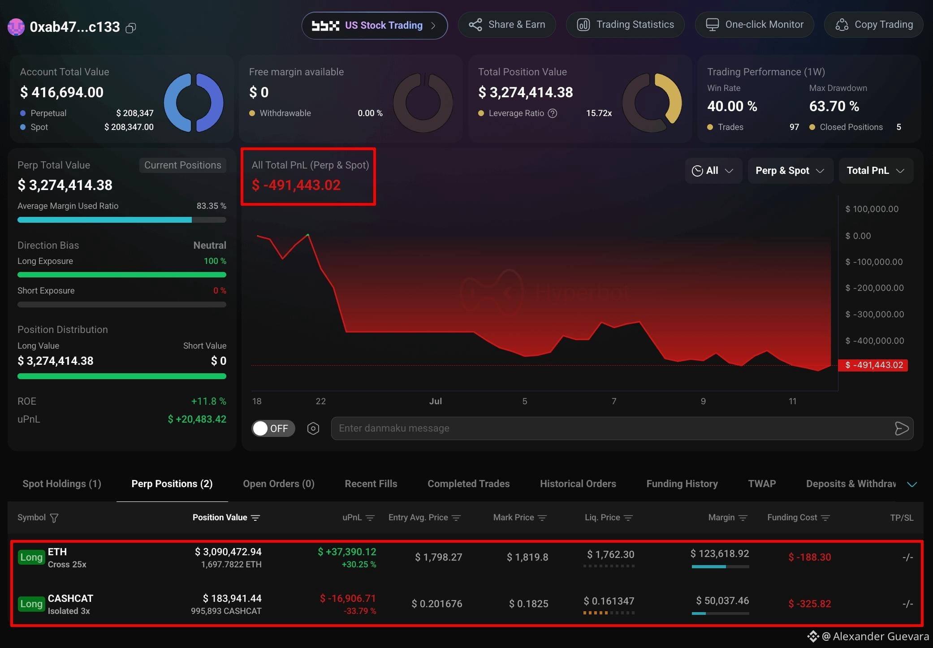The width and height of the screenshot is (933, 648).
Task: Open the All time range dropdown
Action: (713, 171)
